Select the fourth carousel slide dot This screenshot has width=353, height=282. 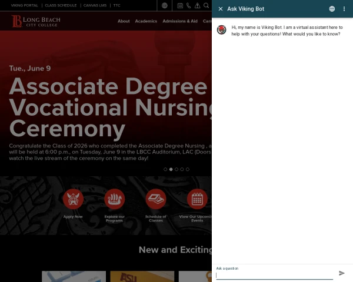[182, 169]
